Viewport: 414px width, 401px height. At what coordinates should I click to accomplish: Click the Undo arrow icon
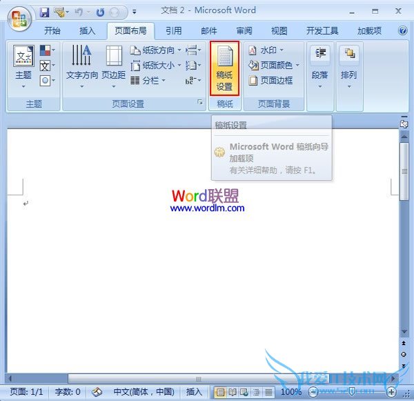pos(79,12)
